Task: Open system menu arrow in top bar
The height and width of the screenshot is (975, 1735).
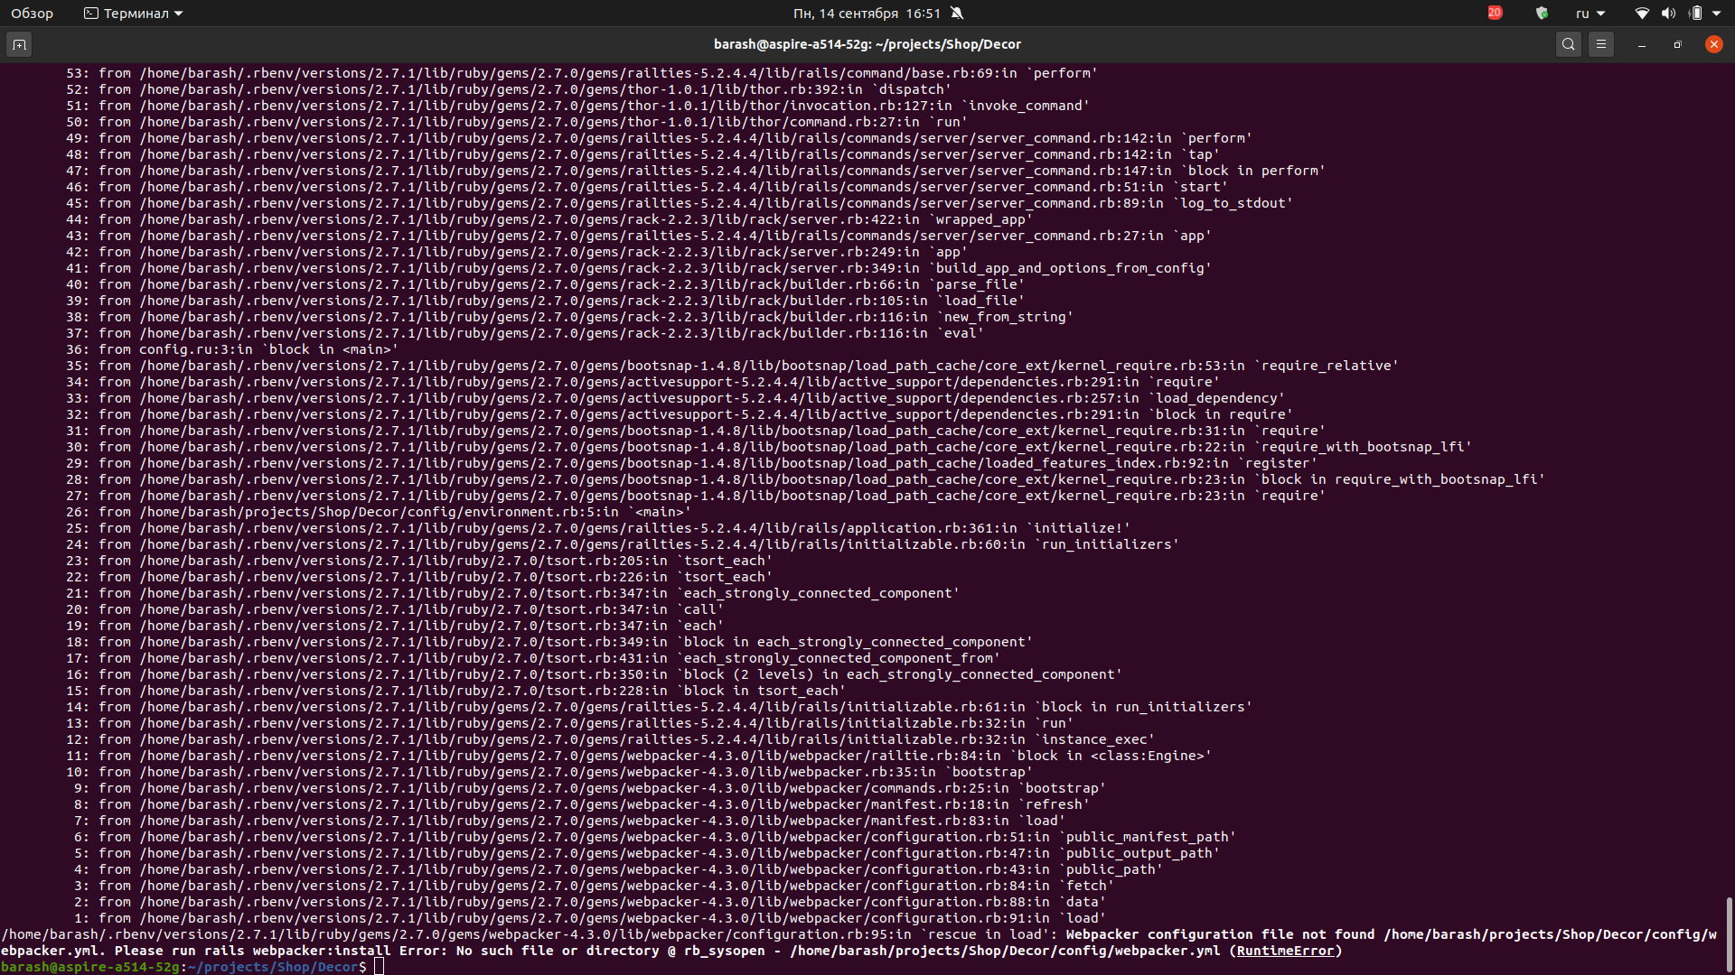Action: point(1716,14)
